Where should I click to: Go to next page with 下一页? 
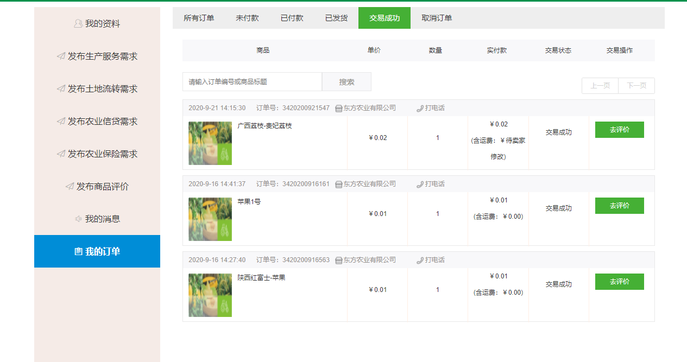tap(636, 86)
